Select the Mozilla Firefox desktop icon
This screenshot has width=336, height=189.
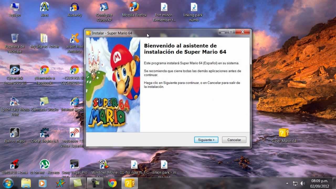click(x=134, y=10)
